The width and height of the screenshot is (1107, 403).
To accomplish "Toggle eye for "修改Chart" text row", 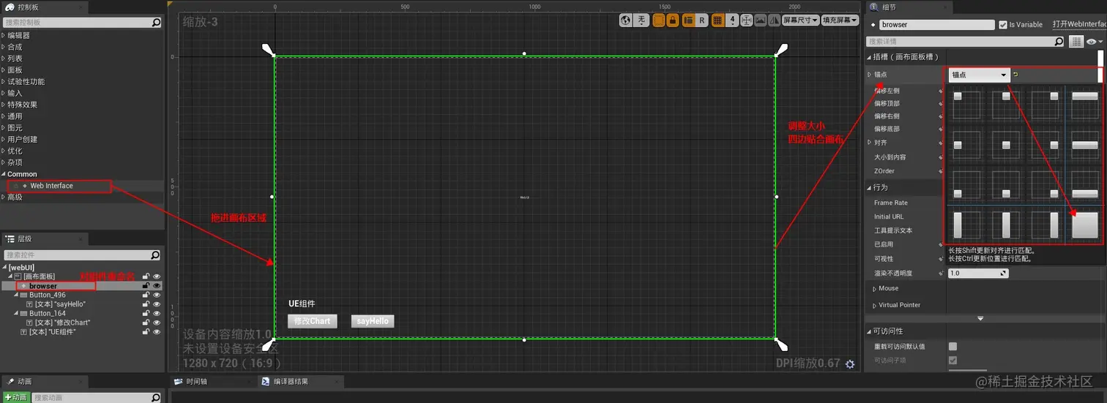I will 157,323.
